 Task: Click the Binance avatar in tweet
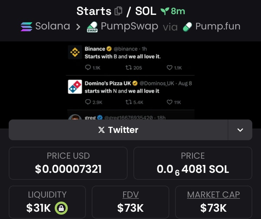(x=75, y=52)
